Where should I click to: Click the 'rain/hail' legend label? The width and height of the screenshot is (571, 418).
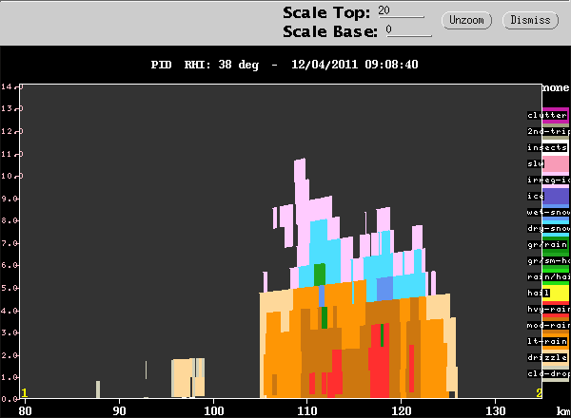click(x=548, y=276)
